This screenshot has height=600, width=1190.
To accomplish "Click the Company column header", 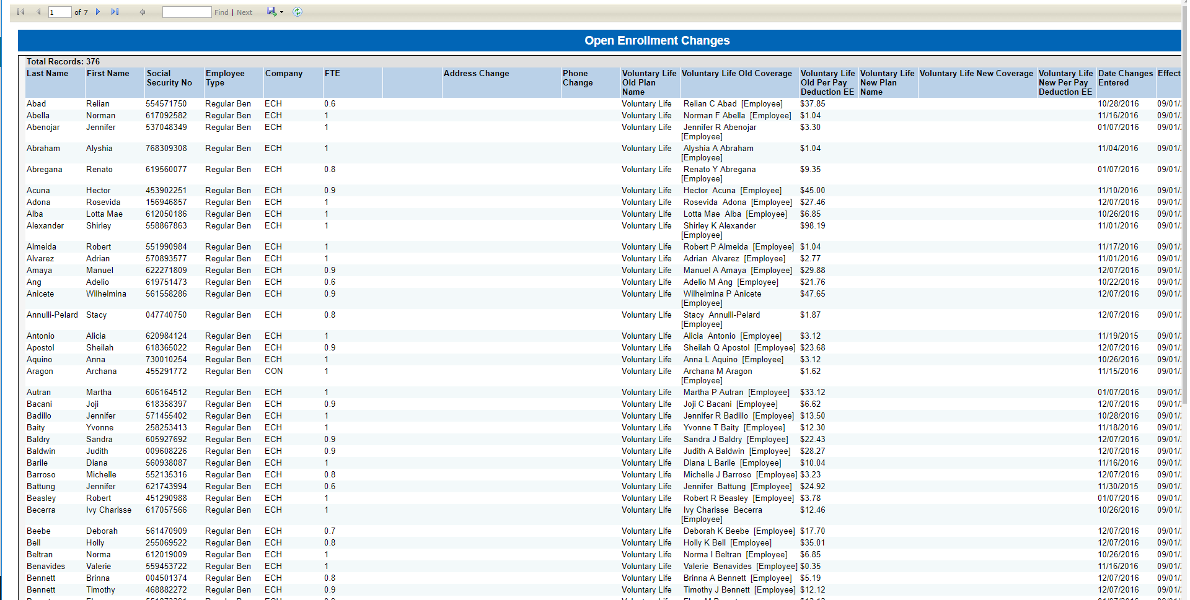I will [x=284, y=73].
